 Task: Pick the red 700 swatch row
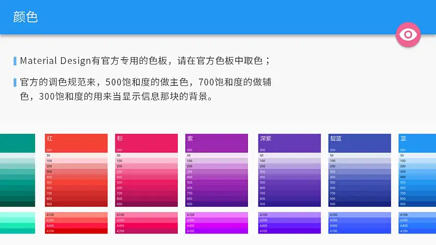point(76,193)
